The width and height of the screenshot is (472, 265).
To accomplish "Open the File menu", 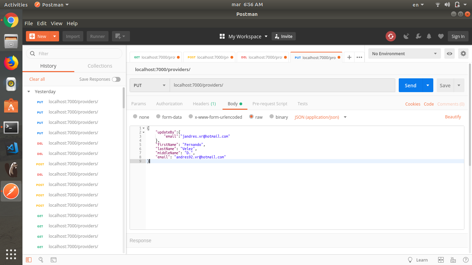I will point(29,23).
